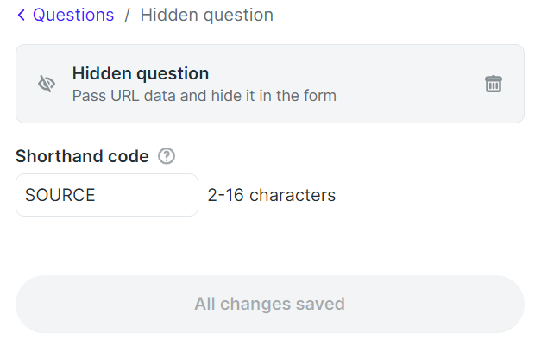Click the 2-16 characters hint text
Screen dimensions: 541x346
point(272,195)
